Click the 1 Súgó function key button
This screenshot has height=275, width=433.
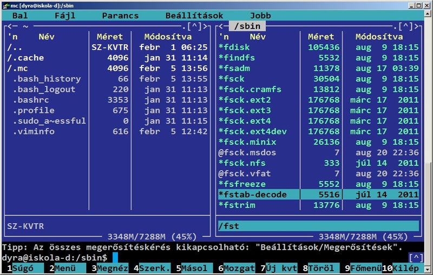point(23,268)
